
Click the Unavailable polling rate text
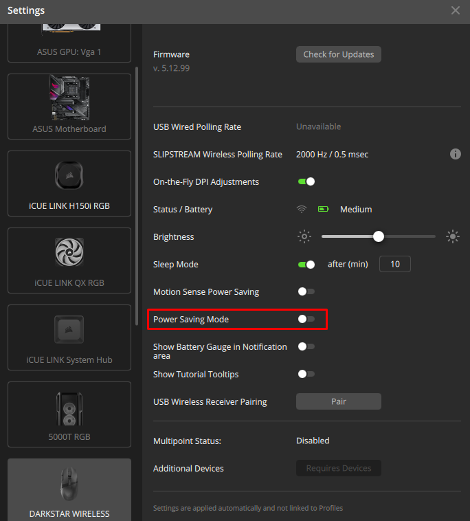[319, 126]
